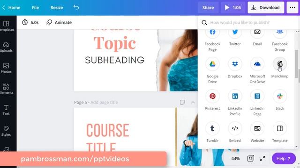Open the 44% zoom control
The width and height of the screenshot is (300, 168).
coord(235,159)
